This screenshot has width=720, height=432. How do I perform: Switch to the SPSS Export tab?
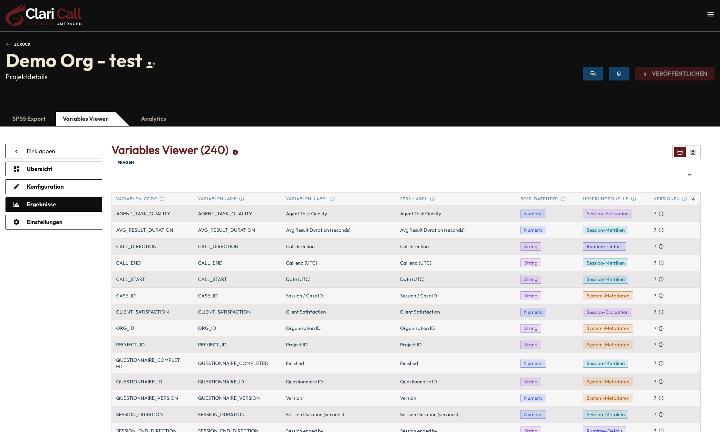click(x=29, y=118)
